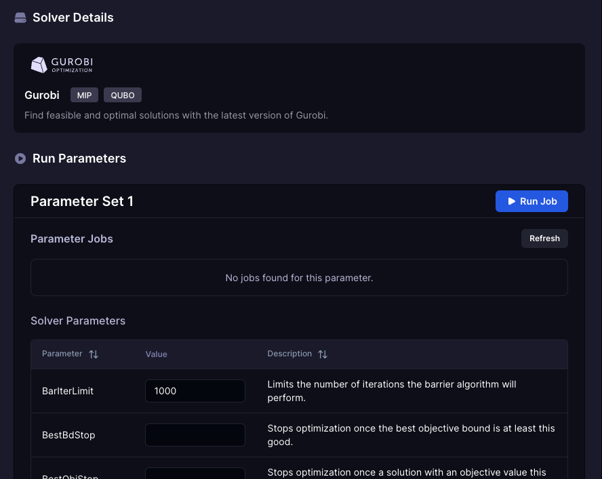Focus the BestBdStop value input
Image resolution: width=602 pixels, height=479 pixels.
(x=195, y=435)
